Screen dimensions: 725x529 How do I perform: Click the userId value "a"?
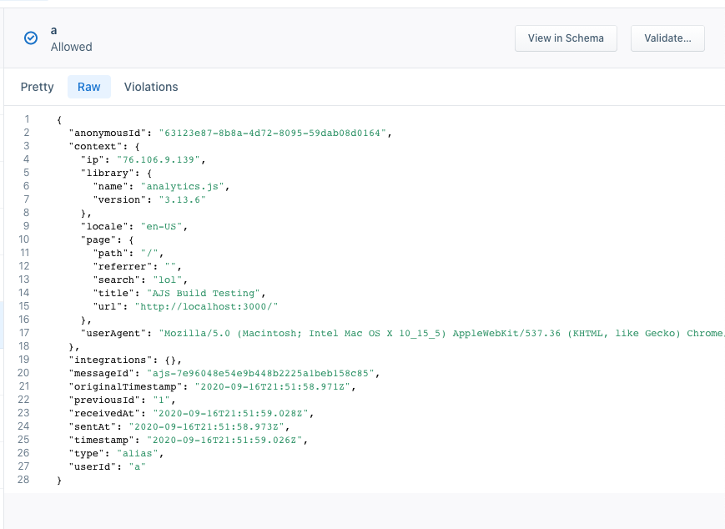tap(138, 467)
